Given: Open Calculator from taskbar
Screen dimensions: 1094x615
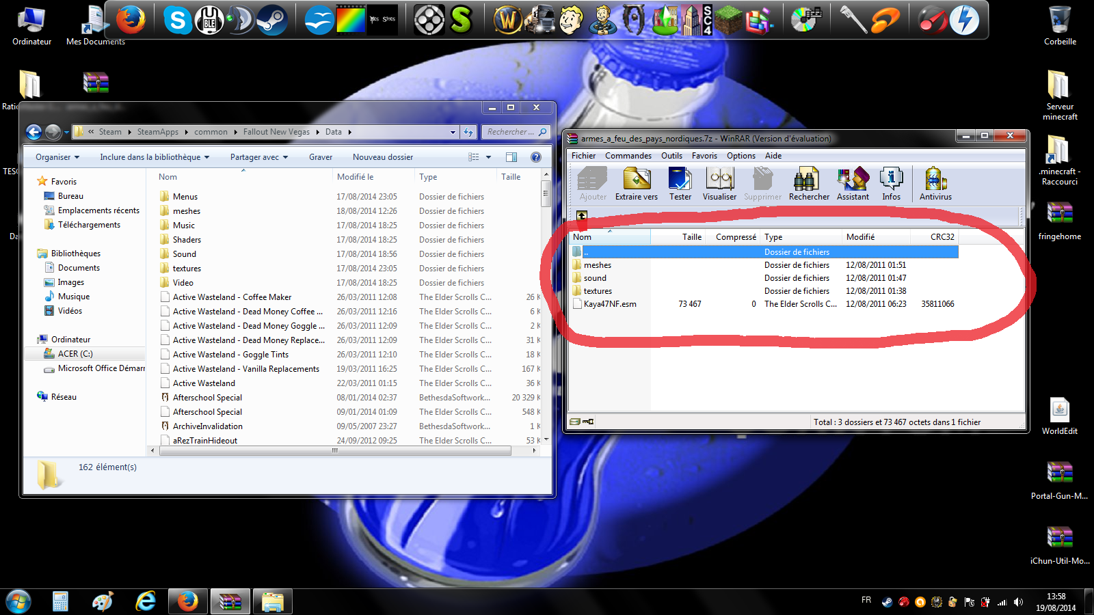Looking at the screenshot, I should tap(60, 601).
